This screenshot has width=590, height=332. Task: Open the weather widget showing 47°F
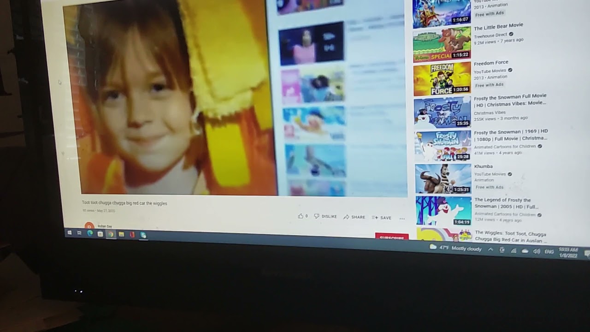tap(455, 248)
